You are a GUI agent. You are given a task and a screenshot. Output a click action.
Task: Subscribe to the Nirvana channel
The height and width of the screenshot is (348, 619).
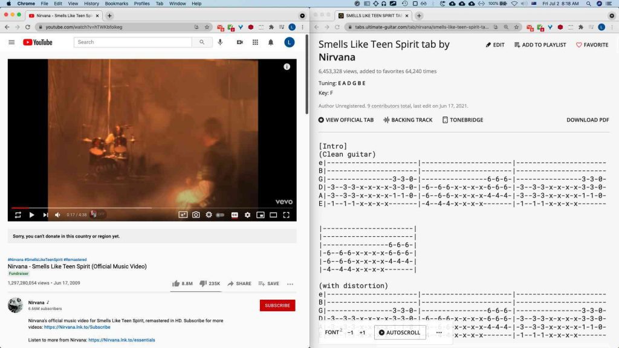coord(277,305)
